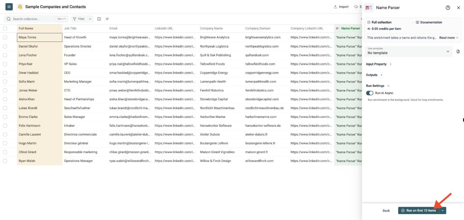Open the columns layout icon
464x220 pixels.
[x=99, y=19]
